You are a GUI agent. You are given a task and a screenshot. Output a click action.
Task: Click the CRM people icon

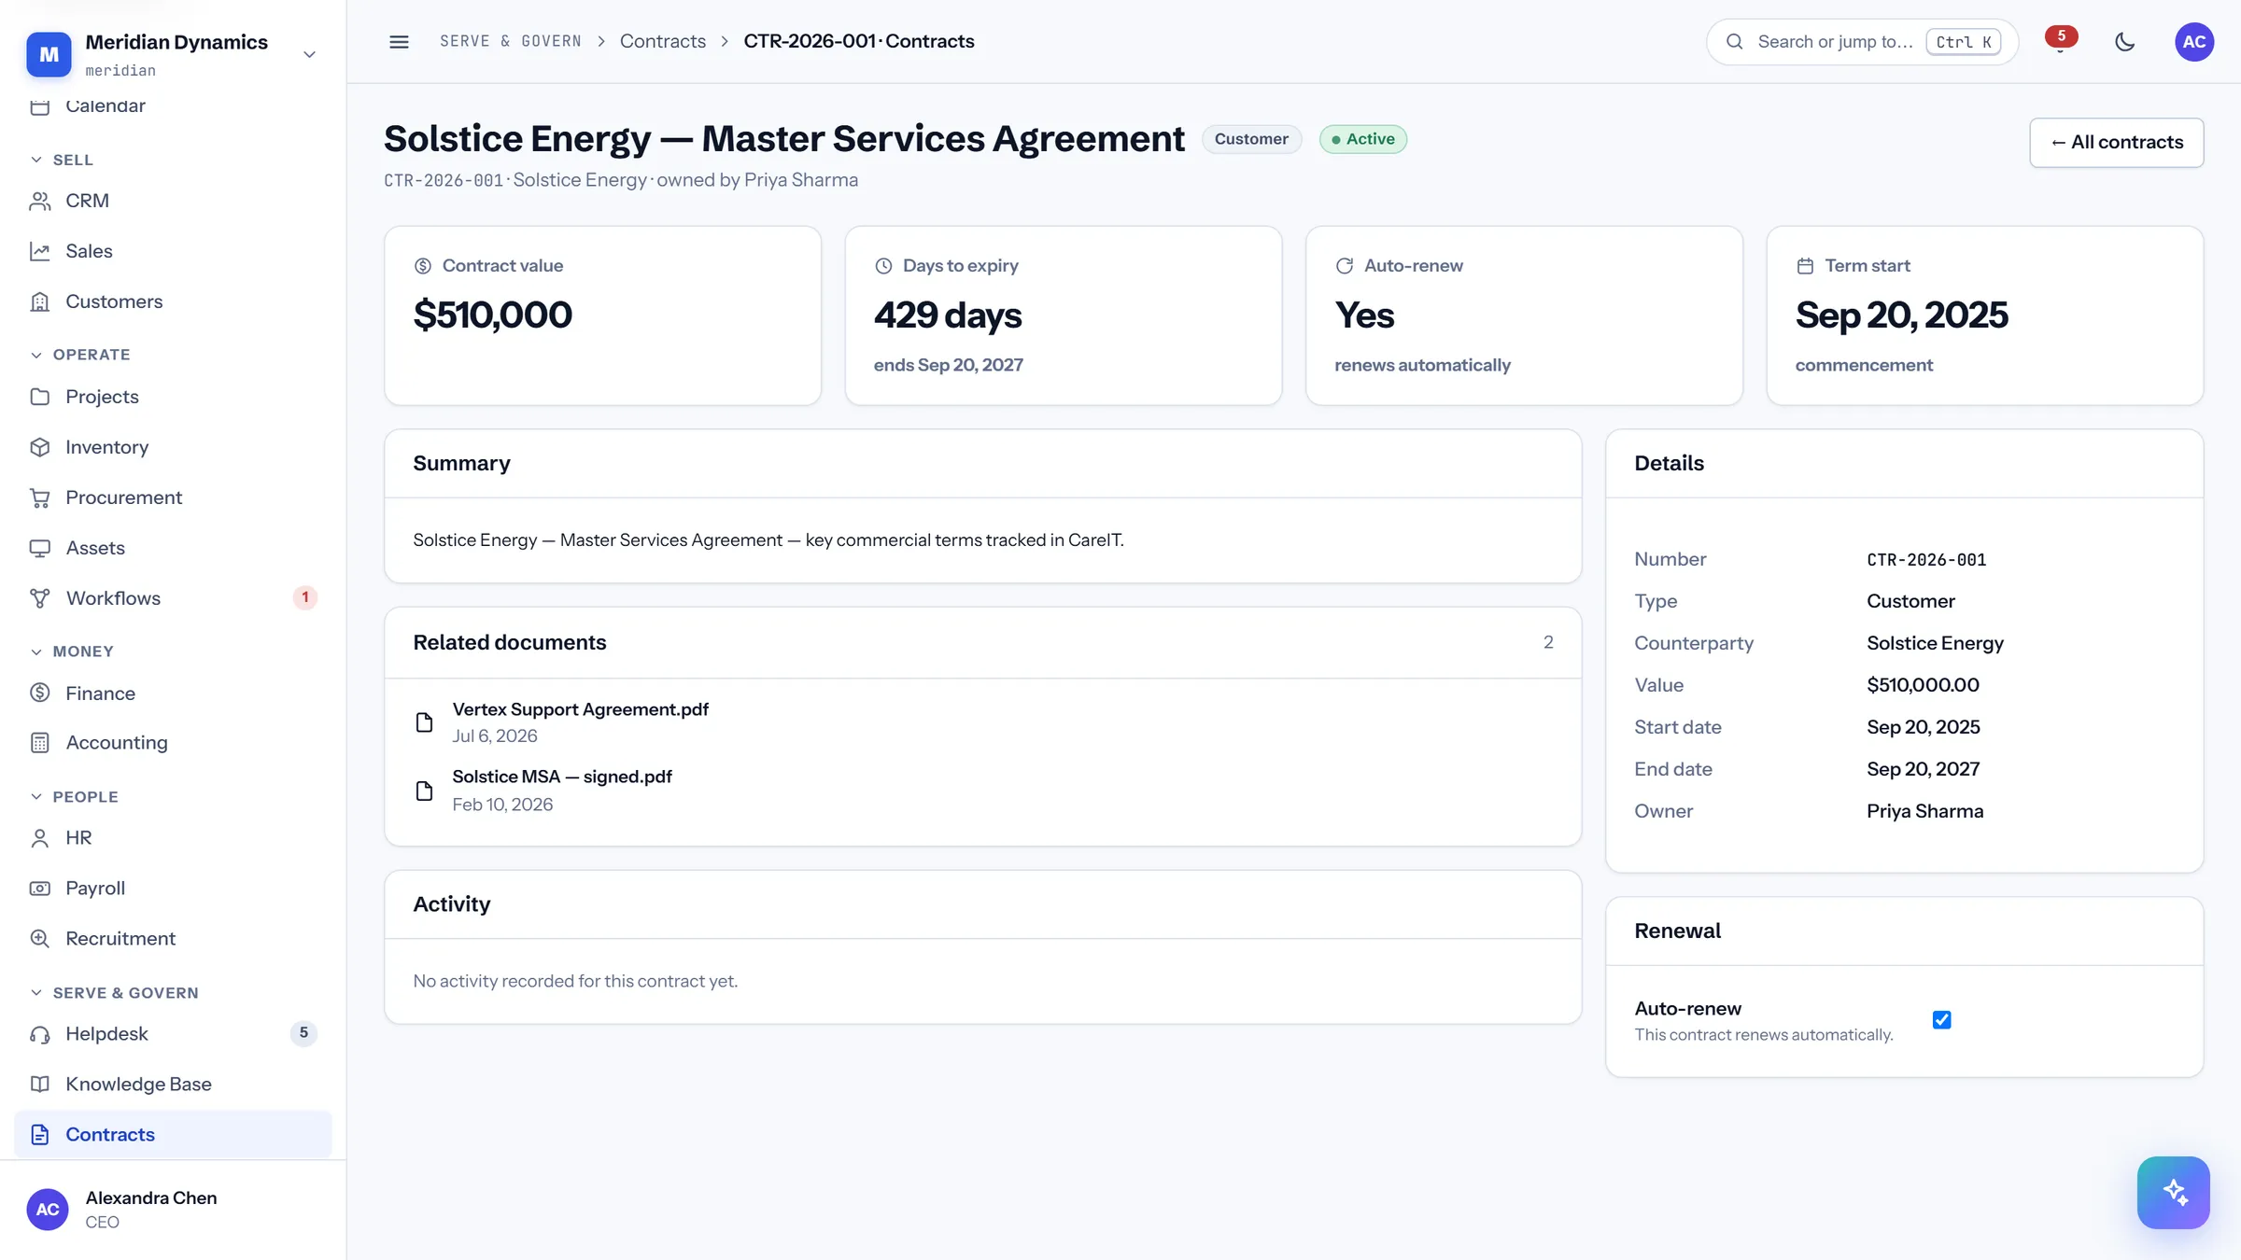(x=39, y=201)
